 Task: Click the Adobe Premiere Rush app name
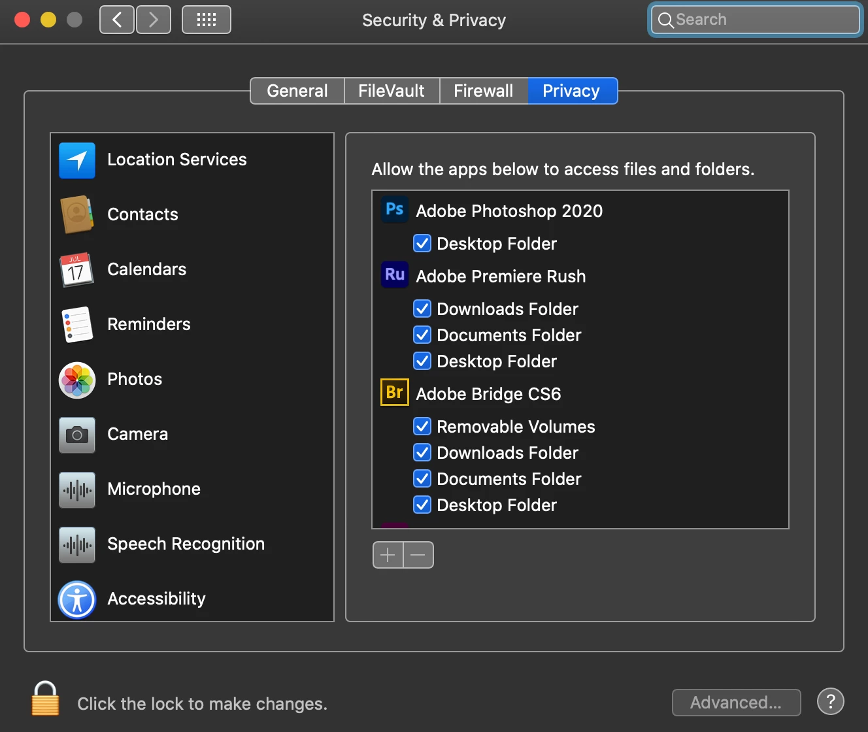tap(501, 276)
